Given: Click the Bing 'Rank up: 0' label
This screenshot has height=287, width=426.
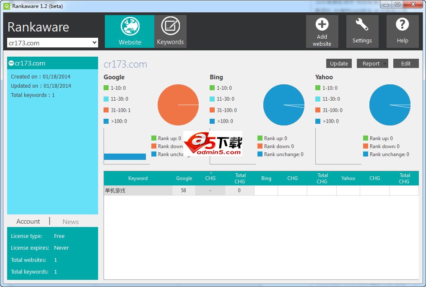Looking at the screenshot, I should tap(275, 138).
